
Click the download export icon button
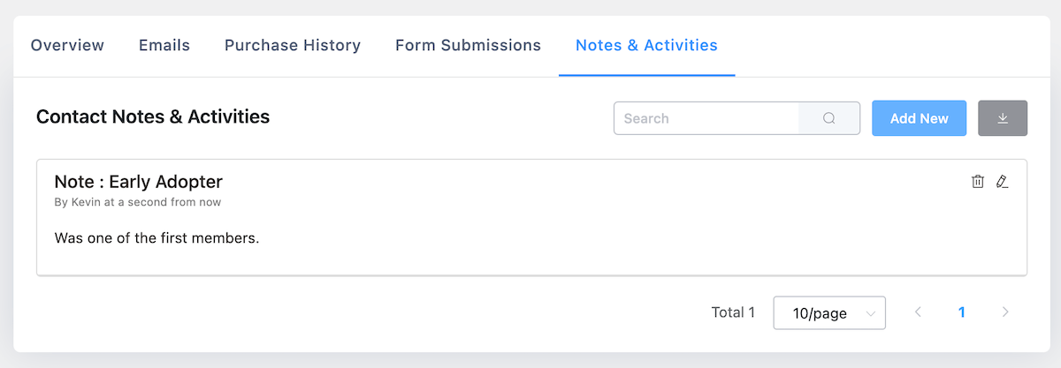(1003, 118)
